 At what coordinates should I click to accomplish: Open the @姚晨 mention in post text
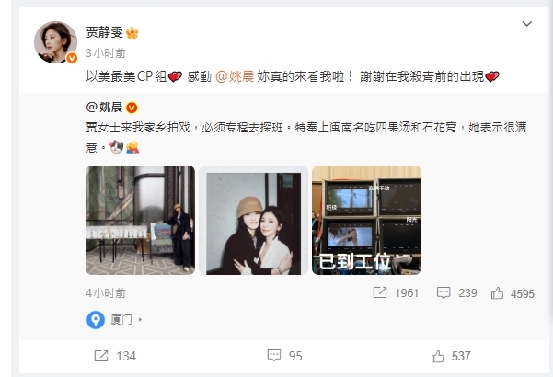coord(235,76)
